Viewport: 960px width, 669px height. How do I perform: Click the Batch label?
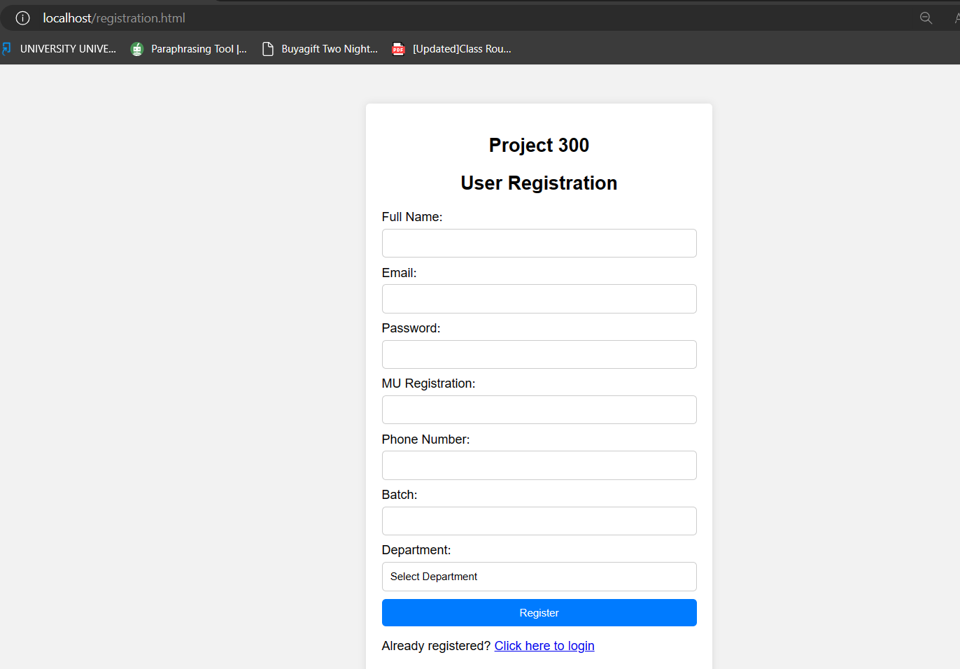[x=400, y=495]
